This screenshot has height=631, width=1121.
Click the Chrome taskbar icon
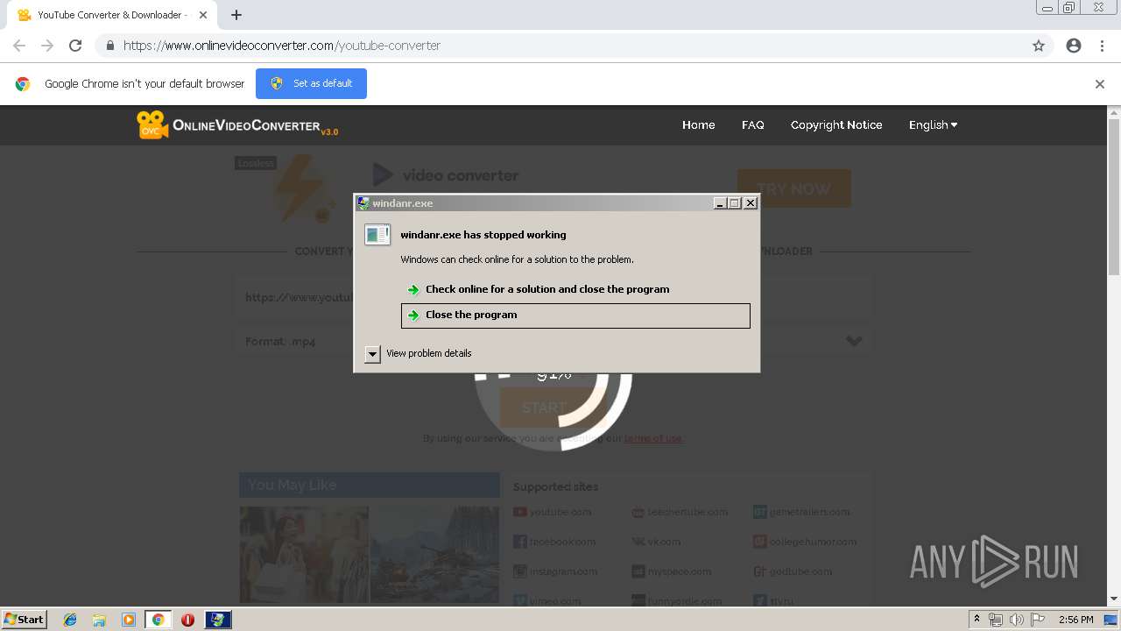pos(158,620)
